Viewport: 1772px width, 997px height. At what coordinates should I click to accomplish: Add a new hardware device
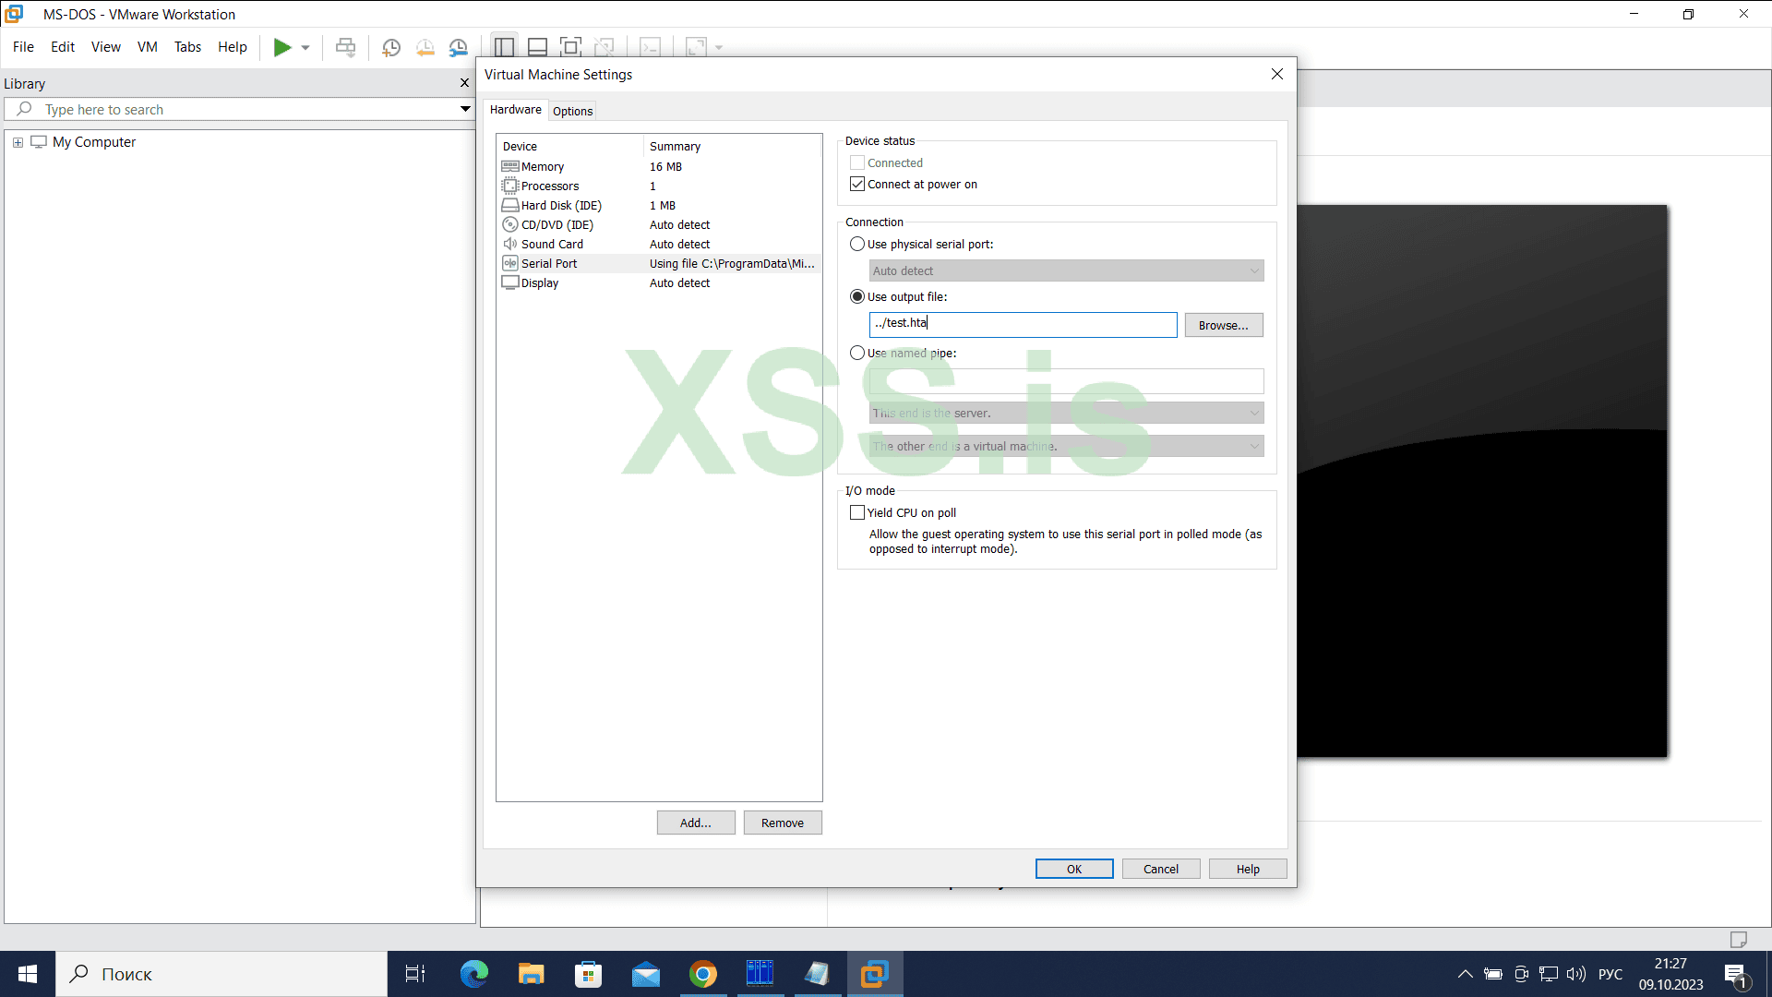(x=696, y=823)
